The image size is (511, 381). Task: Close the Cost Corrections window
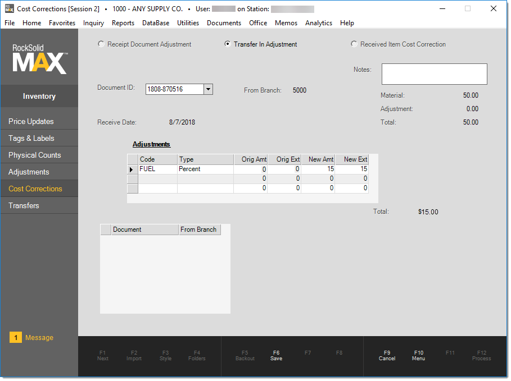[494, 9]
